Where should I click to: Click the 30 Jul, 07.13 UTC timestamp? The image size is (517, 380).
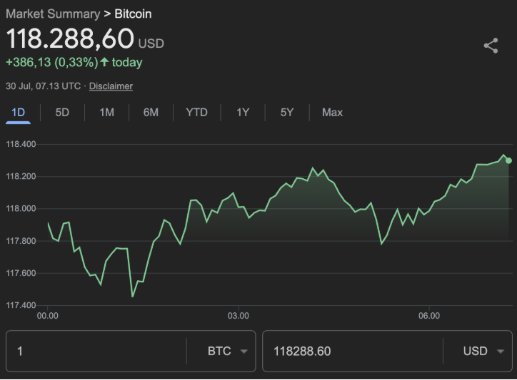point(43,86)
